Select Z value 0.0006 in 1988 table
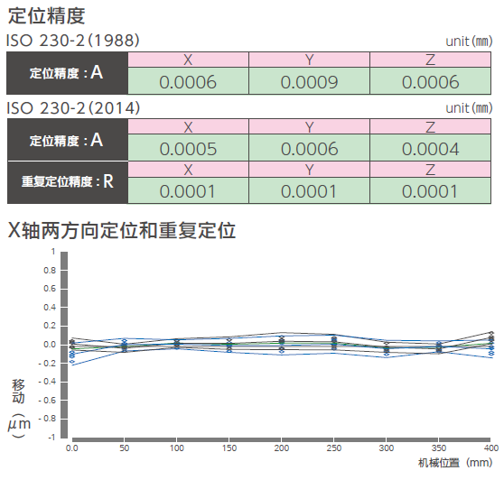 pyautogui.click(x=431, y=82)
